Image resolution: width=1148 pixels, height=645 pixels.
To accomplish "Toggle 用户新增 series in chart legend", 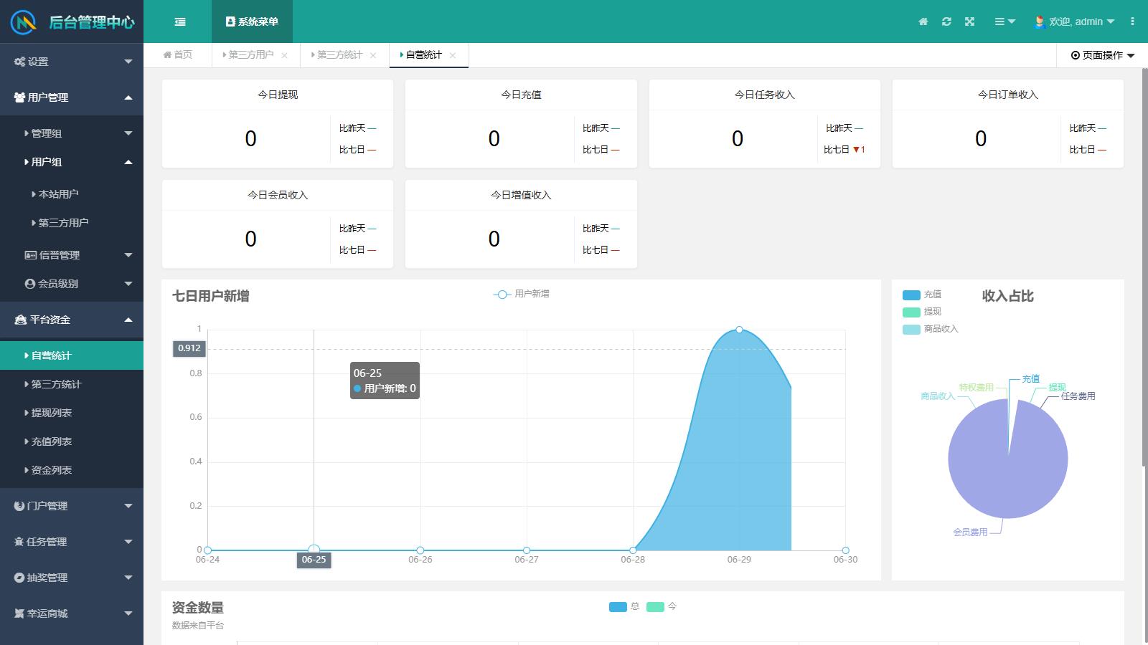I will (522, 294).
